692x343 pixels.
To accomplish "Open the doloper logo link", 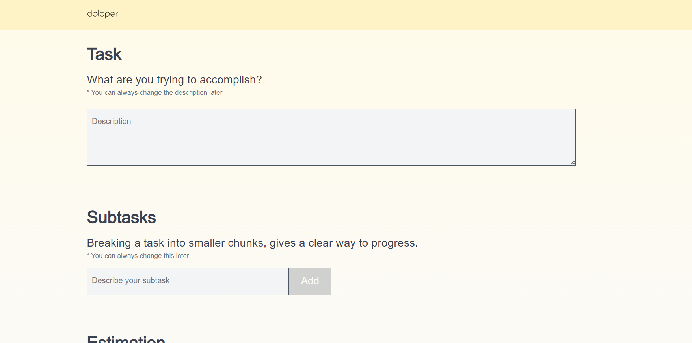I will (102, 14).
